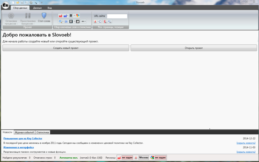Click the 2014-12-22 news date
The height and width of the screenshot is (162, 259).
[249, 138]
